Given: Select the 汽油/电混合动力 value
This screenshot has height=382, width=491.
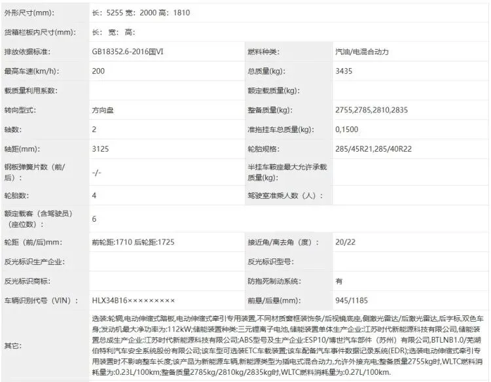Looking at the screenshot, I should [361, 52].
